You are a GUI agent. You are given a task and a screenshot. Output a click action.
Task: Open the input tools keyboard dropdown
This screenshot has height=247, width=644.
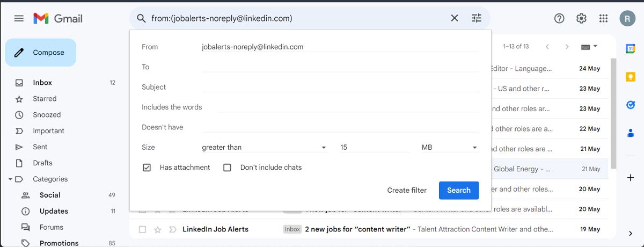coord(589,47)
